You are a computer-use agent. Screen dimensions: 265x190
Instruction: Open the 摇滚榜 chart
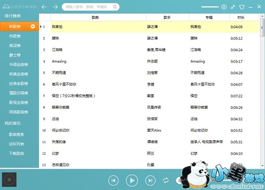coord(15,45)
